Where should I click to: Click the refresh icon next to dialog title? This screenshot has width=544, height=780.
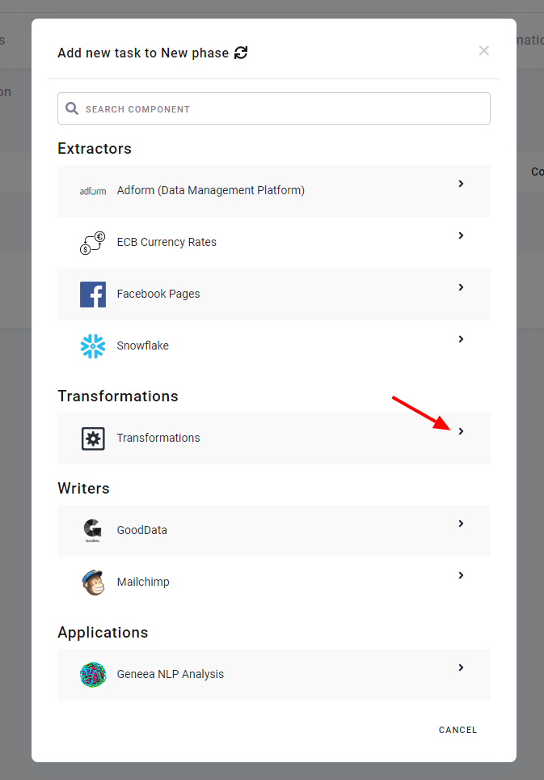tap(241, 53)
